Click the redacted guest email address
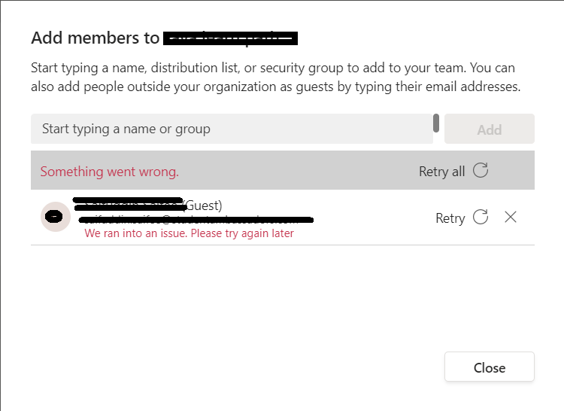Image resolution: width=564 pixels, height=411 pixels. (196, 219)
